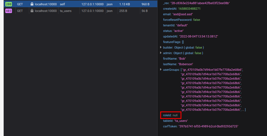Select the ta_users request row
Image resolution: width=267 pixels, height=136 pixels.
(80, 11)
